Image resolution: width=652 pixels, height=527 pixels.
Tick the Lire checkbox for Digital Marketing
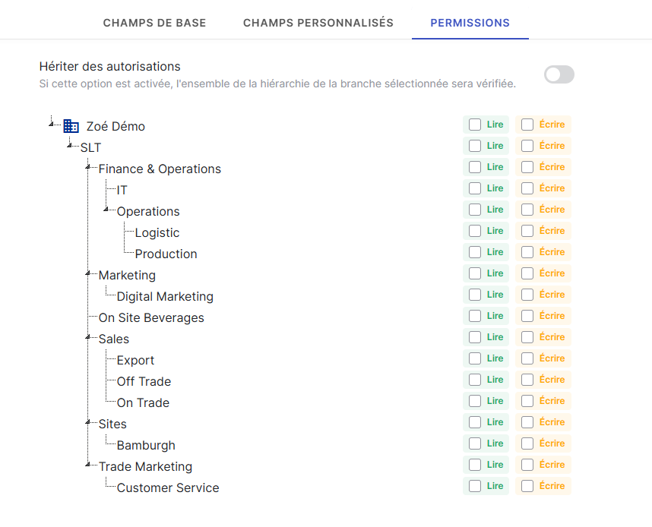click(x=475, y=295)
